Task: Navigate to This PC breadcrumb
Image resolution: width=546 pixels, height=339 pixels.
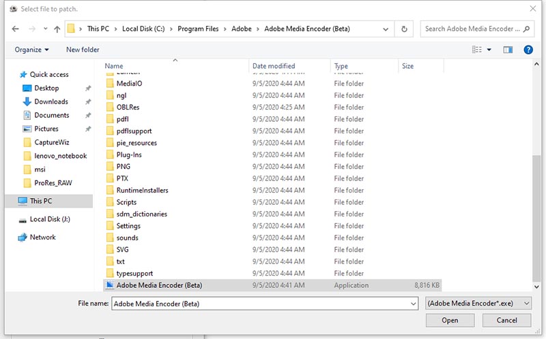Action: point(98,29)
